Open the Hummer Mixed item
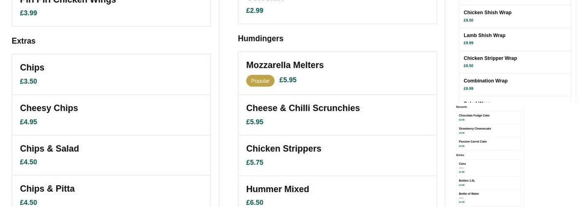This screenshot has width=579, height=207. [x=337, y=195]
